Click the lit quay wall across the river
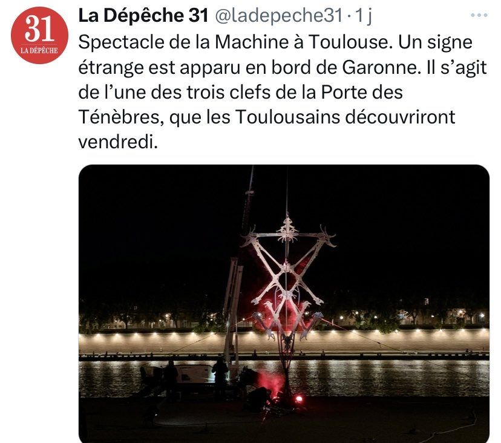501x443 pixels. point(284,342)
